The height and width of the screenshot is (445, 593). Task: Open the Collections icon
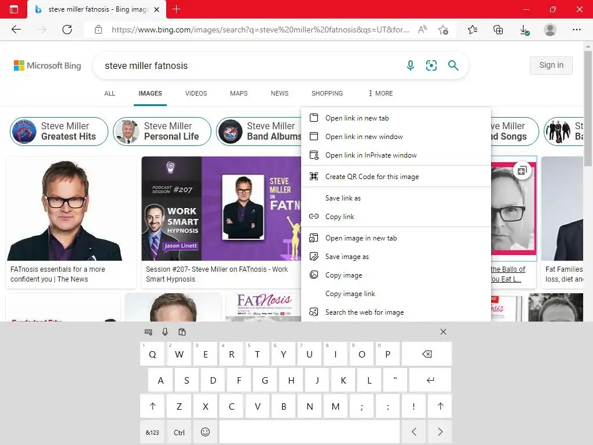pos(498,30)
